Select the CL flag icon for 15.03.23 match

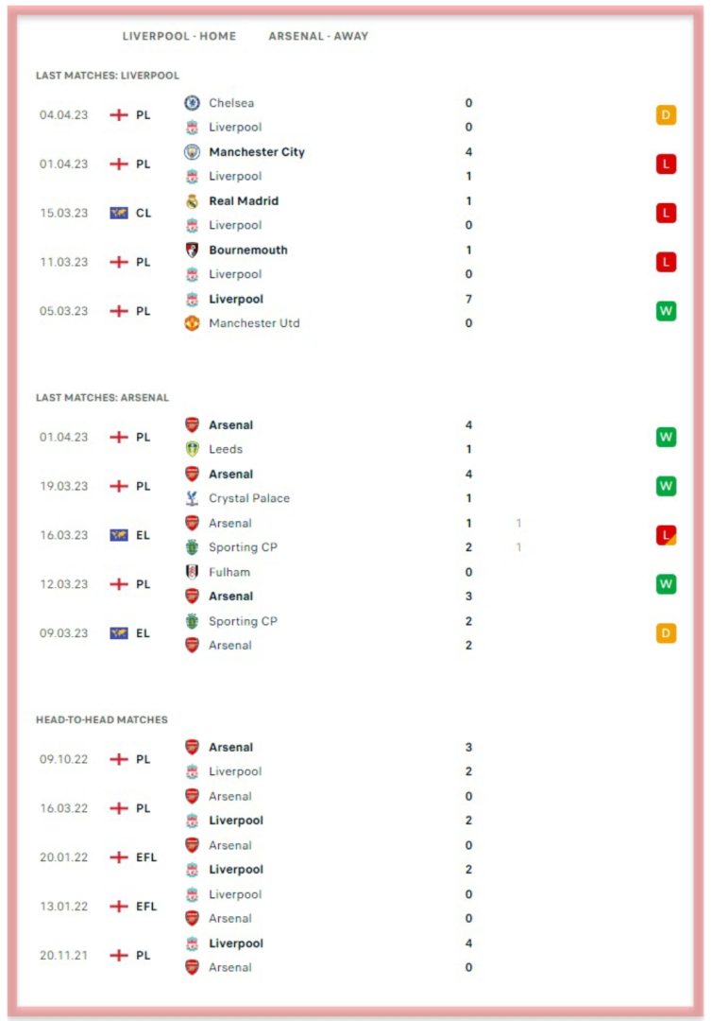pos(119,213)
